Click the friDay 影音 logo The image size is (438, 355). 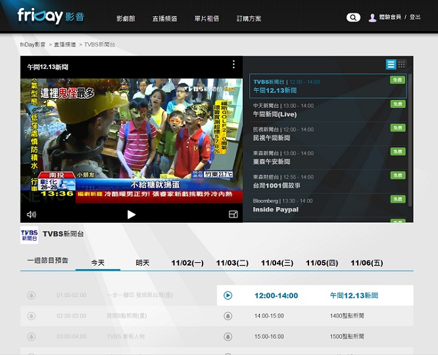(x=51, y=16)
